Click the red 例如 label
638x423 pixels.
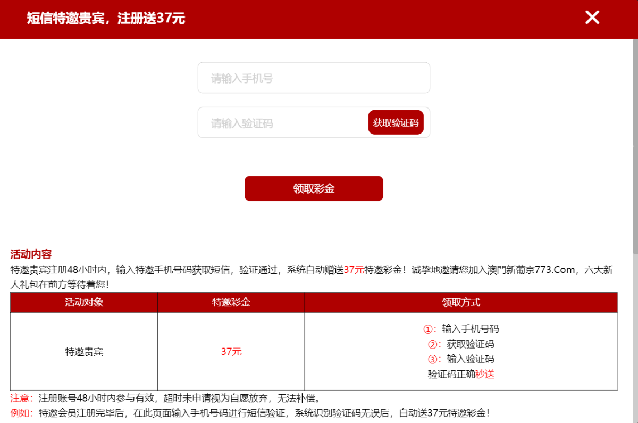[22, 412]
